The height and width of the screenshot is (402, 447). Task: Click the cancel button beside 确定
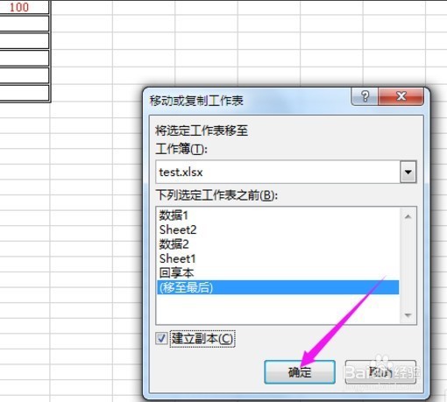(x=380, y=372)
